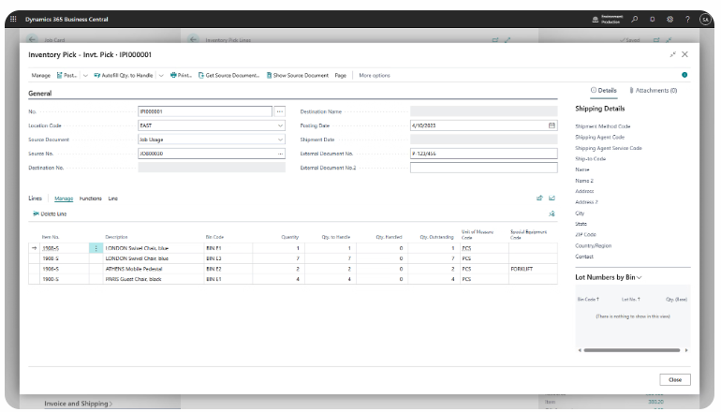
Task: Click the External Document No.2 field
Action: 484,168
